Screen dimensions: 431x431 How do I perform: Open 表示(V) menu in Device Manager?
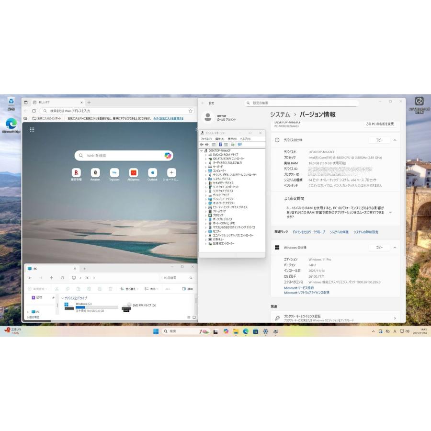pyautogui.click(x=232, y=139)
